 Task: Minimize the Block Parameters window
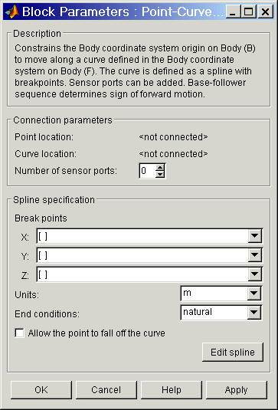(x=234, y=11)
